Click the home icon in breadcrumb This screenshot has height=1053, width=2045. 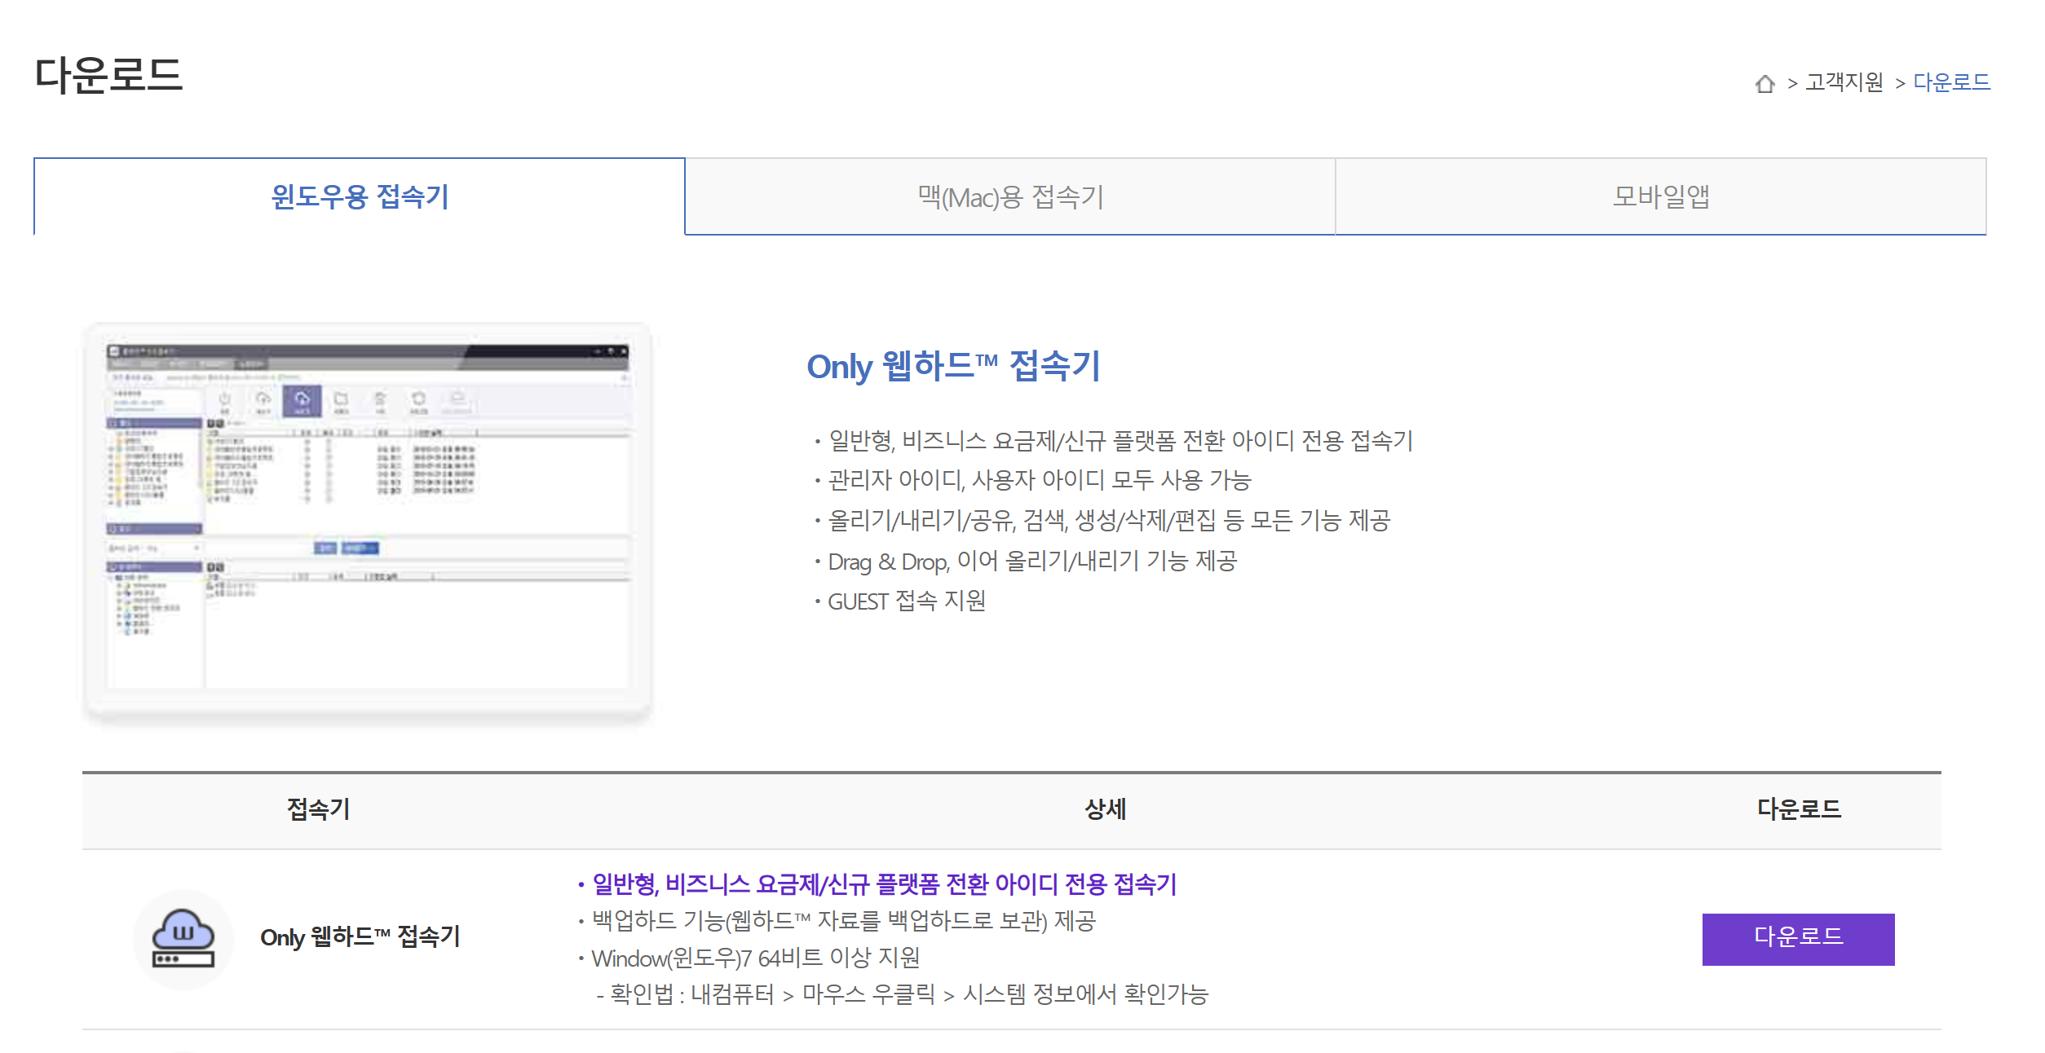tap(1765, 83)
